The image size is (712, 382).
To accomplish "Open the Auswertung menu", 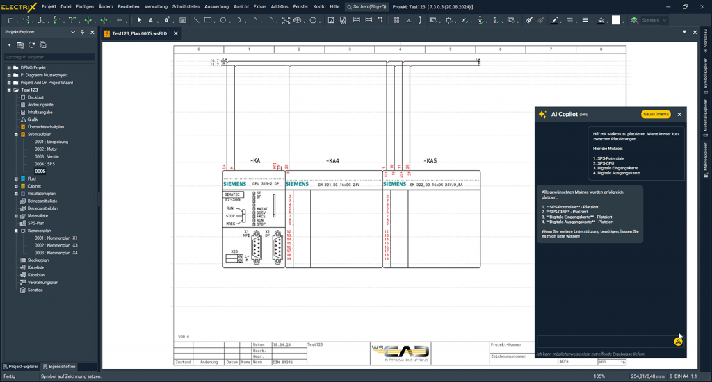I will (x=216, y=6).
